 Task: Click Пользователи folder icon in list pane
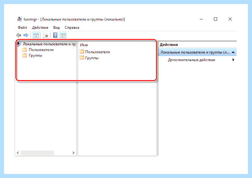coord(82,52)
